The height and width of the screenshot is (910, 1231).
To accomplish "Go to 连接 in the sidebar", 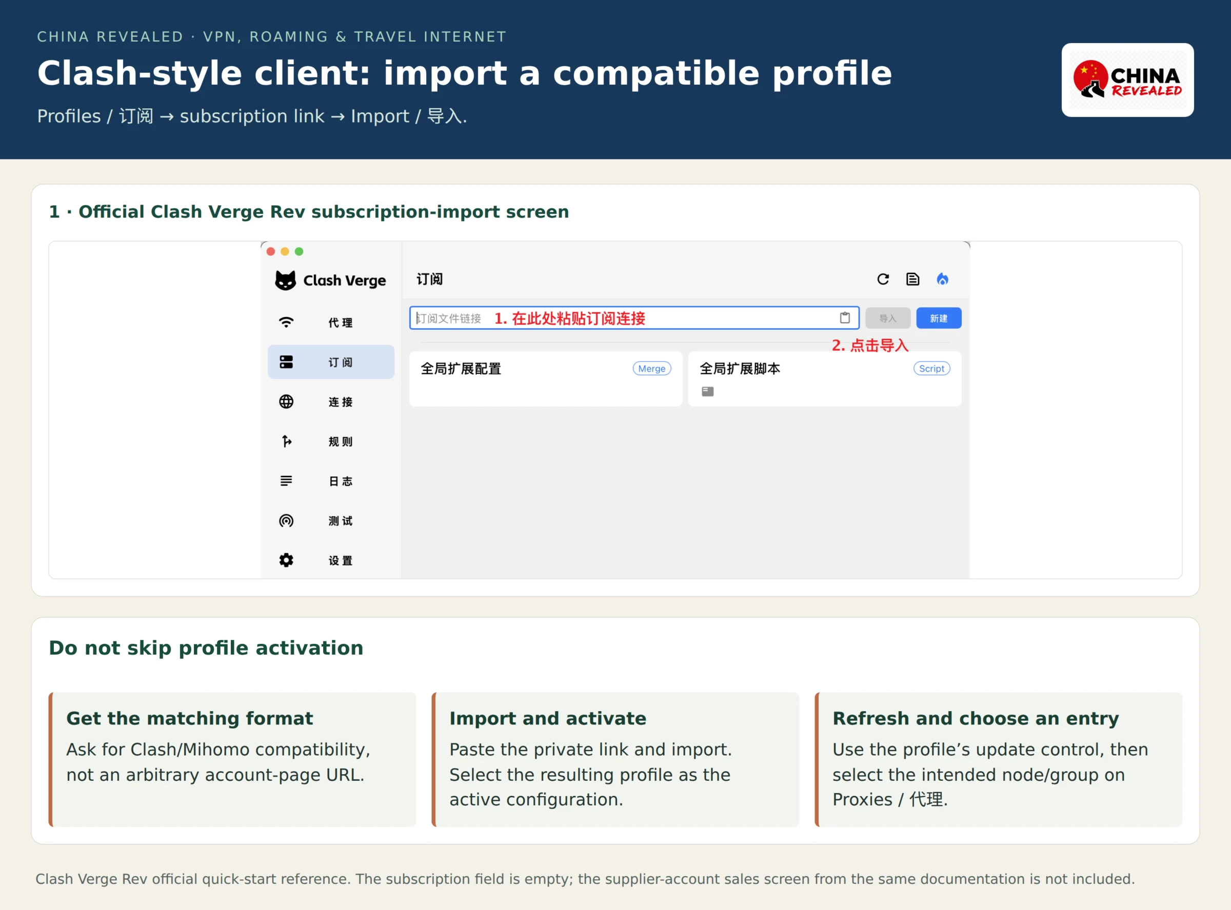I will pyautogui.click(x=340, y=402).
